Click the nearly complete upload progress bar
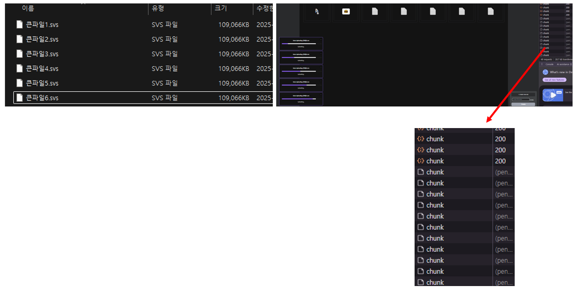 (299, 99)
